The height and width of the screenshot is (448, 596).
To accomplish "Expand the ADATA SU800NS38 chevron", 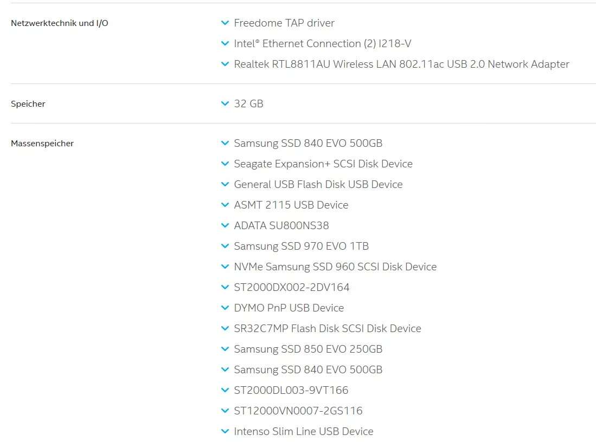I will (225, 225).
